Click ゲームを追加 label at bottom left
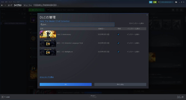 (7, 97)
